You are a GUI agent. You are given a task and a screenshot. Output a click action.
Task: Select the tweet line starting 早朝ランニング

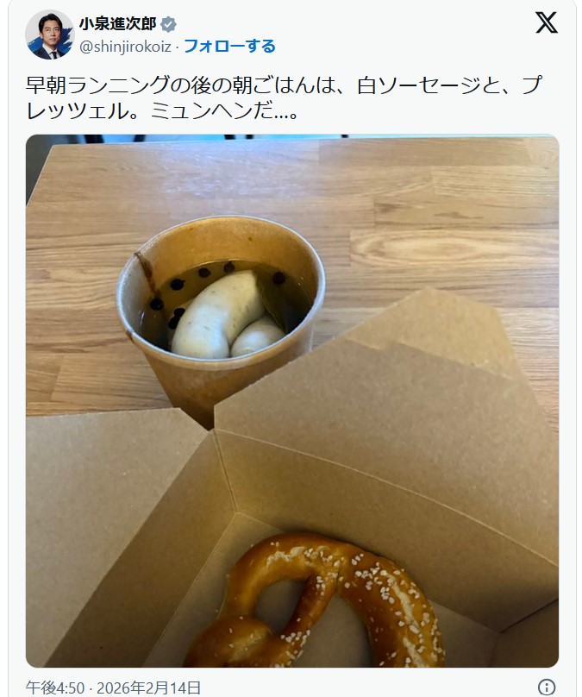pos(285,85)
